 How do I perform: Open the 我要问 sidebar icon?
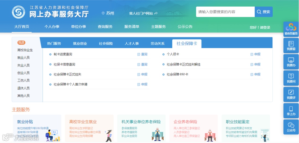tap(291, 78)
